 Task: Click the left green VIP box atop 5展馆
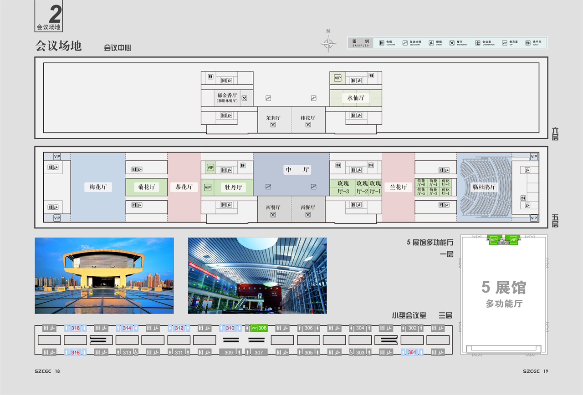pos(494,239)
